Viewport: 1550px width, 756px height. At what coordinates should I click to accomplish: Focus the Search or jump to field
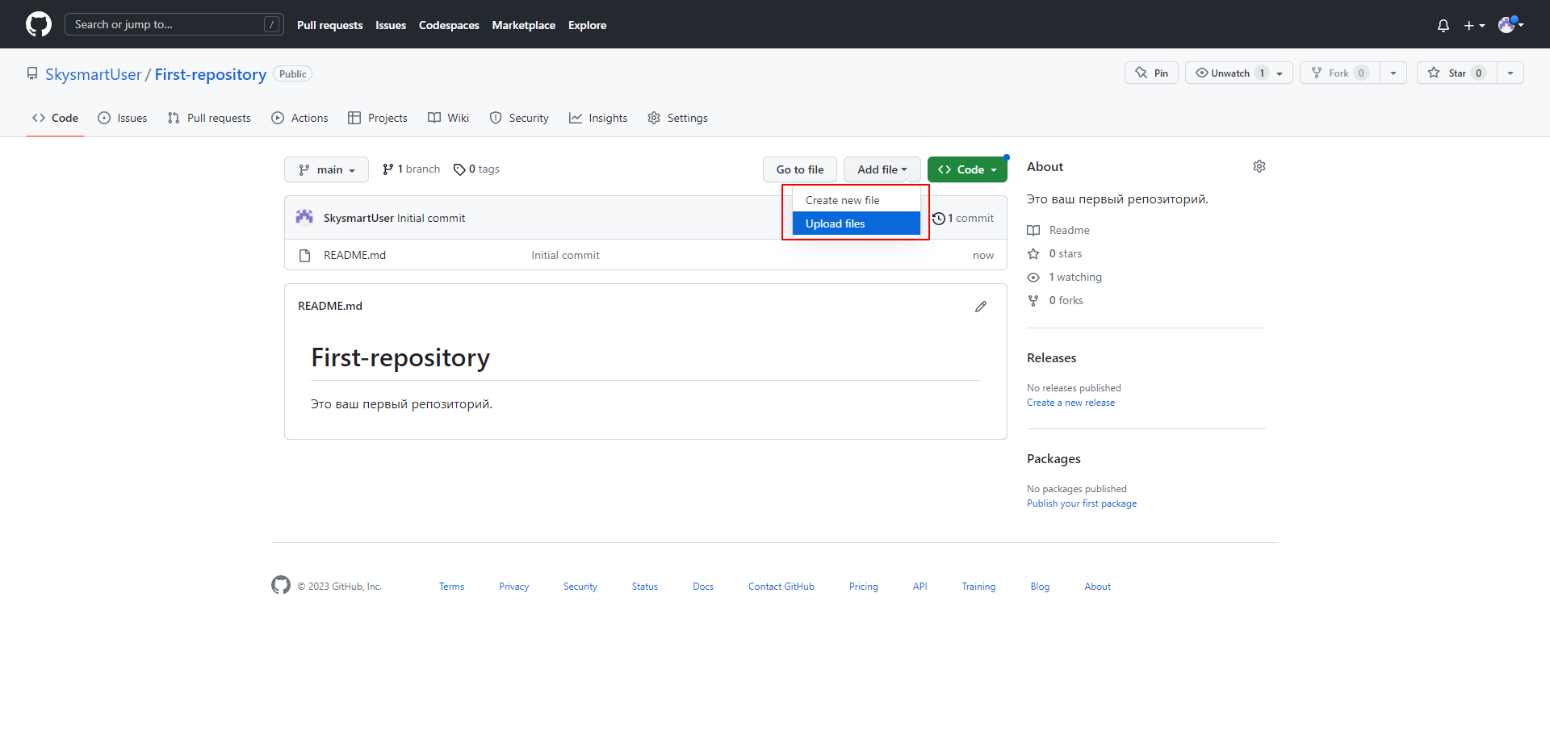tap(174, 24)
